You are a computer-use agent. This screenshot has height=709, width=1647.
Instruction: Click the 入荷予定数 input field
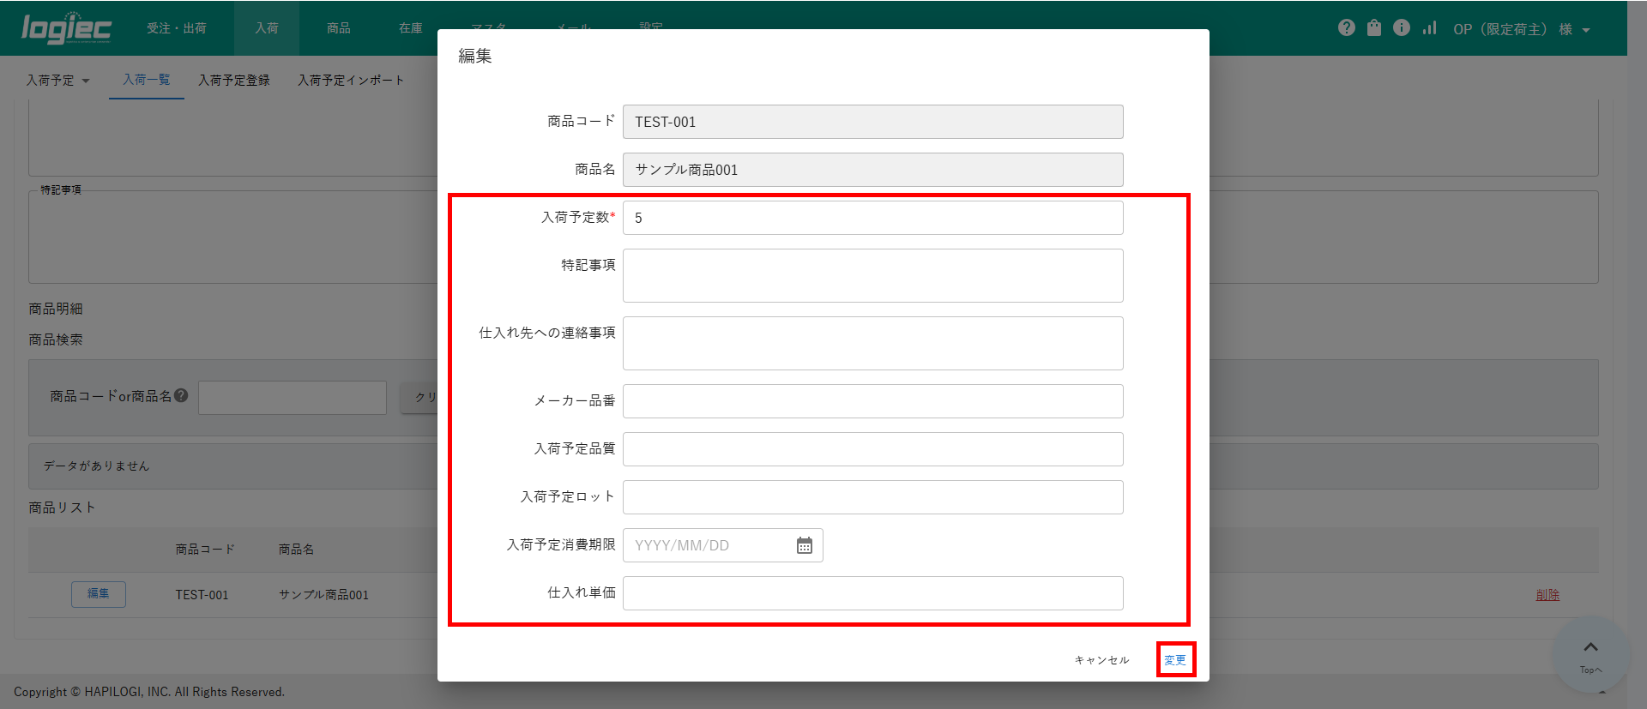[872, 218]
